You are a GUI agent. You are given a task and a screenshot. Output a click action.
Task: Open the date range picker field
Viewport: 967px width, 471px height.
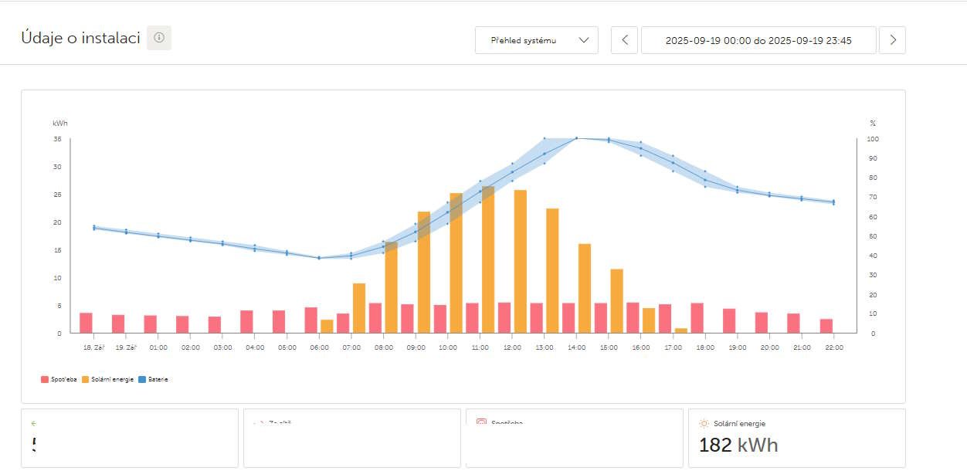[758, 40]
